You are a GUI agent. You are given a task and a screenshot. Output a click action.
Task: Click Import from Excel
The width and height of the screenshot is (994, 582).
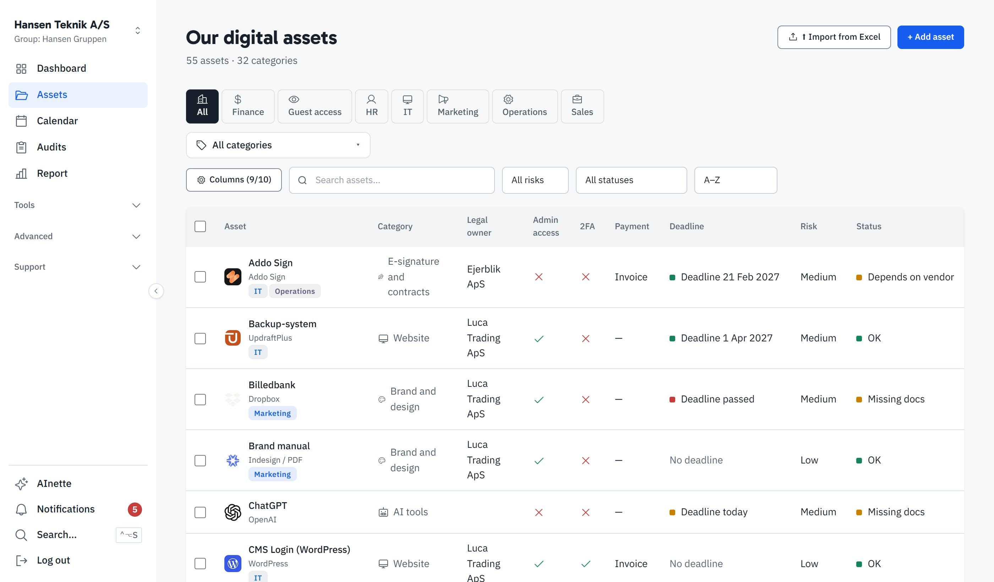click(x=834, y=37)
